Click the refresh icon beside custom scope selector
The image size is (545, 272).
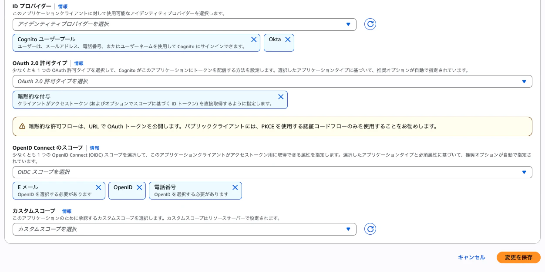point(370,229)
